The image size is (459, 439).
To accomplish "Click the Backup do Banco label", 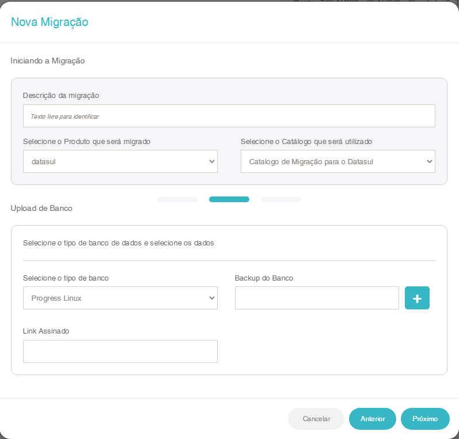I will [264, 278].
